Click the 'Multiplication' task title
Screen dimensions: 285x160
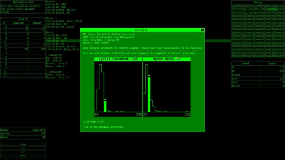click(x=23, y=2)
